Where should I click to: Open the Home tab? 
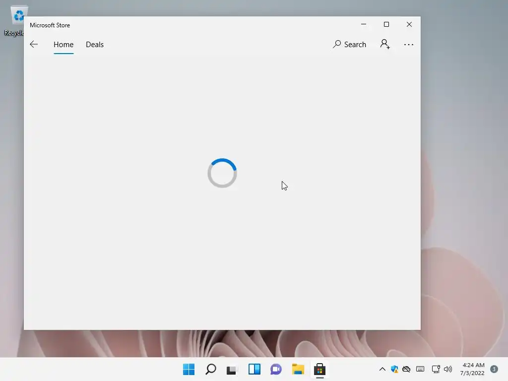coord(63,44)
